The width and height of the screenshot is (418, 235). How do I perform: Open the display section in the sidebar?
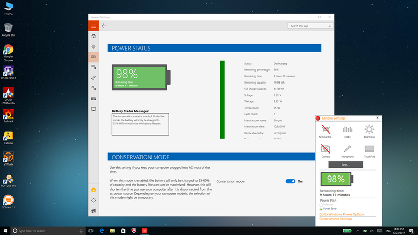[x=94, y=109]
